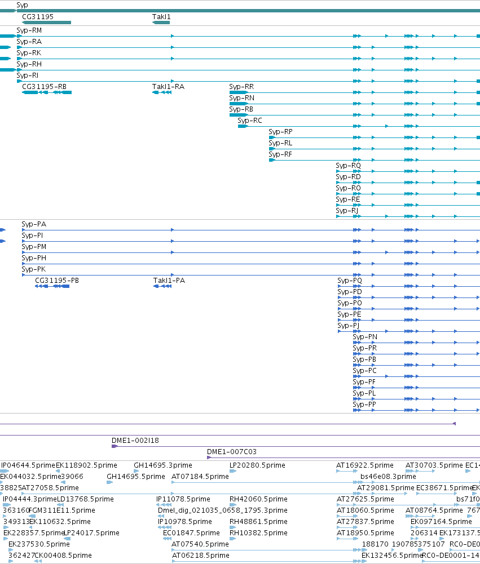The width and height of the screenshot is (480, 564).
Task: Click the CG31195-RB transcript exon glyph
Action: pyautogui.click(x=47, y=92)
